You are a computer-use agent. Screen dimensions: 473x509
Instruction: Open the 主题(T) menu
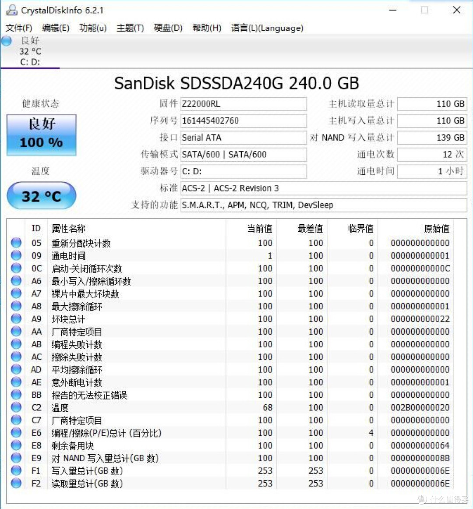(130, 28)
